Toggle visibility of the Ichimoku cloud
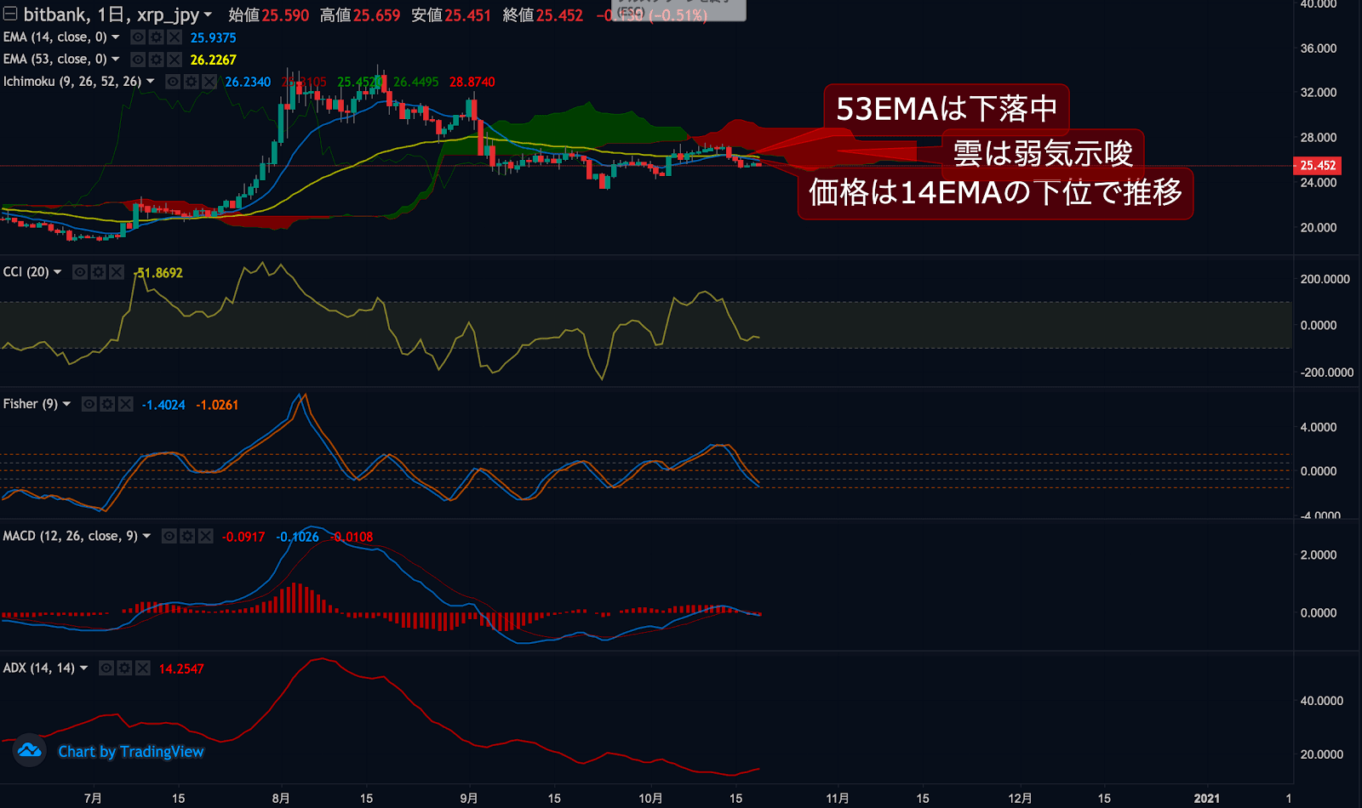Screen dimensions: 1362x808 point(173,82)
